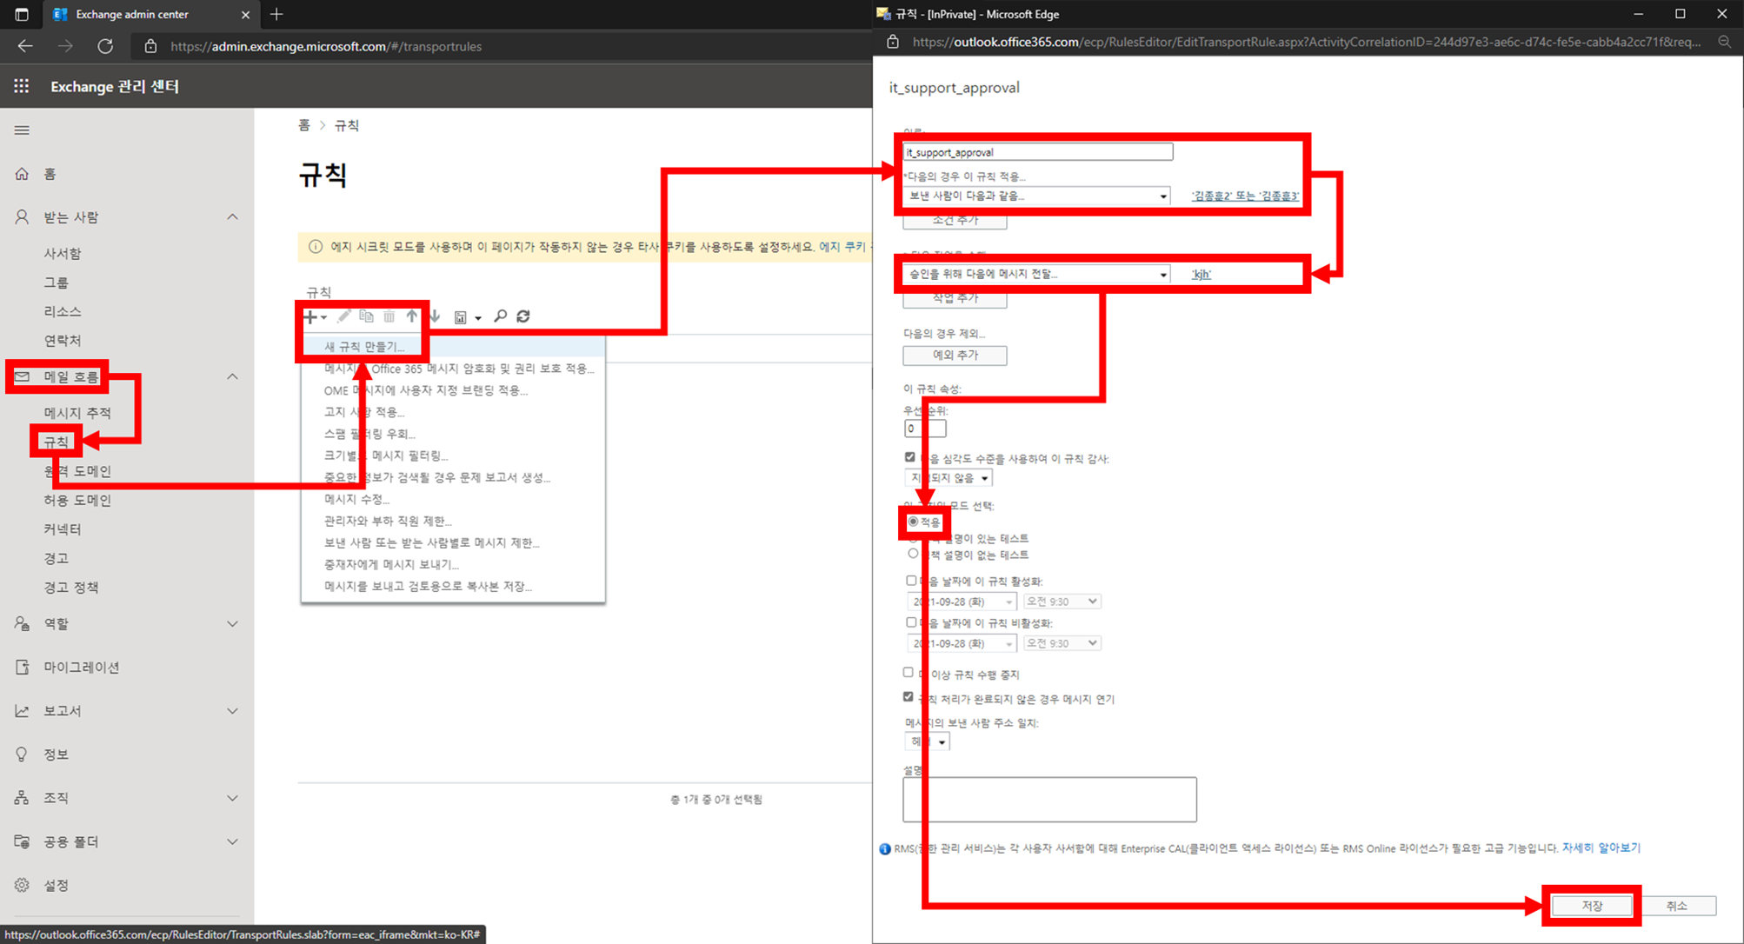Toggle the hamburger navigation menu
This screenshot has height=944, width=1744.
[x=22, y=130]
